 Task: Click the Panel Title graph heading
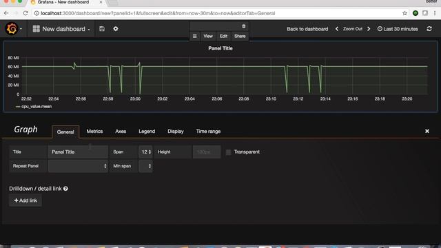click(x=220, y=48)
